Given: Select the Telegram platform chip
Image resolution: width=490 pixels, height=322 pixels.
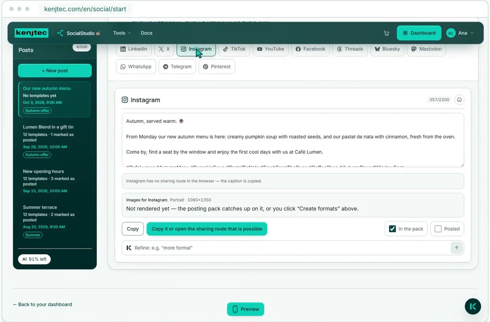Looking at the screenshot, I should [x=177, y=66].
